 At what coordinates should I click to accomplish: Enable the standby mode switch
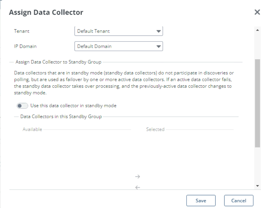click(22, 106)
